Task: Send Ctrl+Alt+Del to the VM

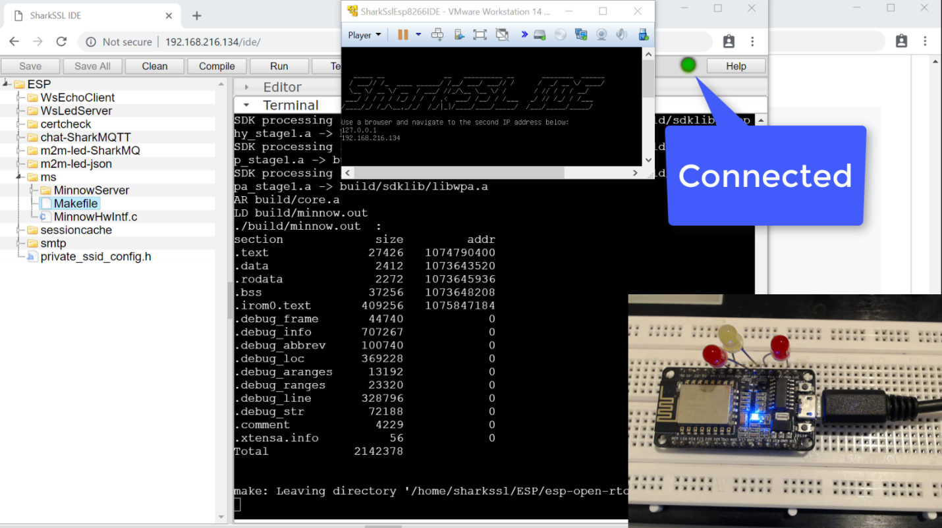Action: point(437,34)
